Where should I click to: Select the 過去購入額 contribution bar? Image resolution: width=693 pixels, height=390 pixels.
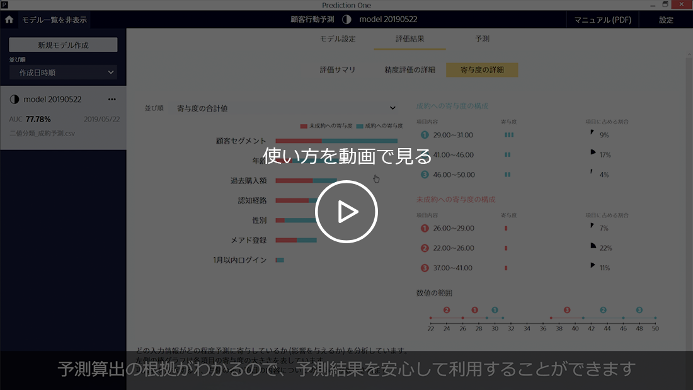point(306,181)
